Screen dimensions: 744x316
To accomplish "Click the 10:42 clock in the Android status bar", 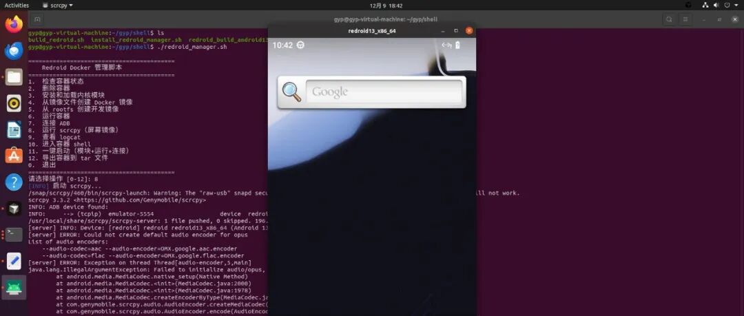I will 282,45.
